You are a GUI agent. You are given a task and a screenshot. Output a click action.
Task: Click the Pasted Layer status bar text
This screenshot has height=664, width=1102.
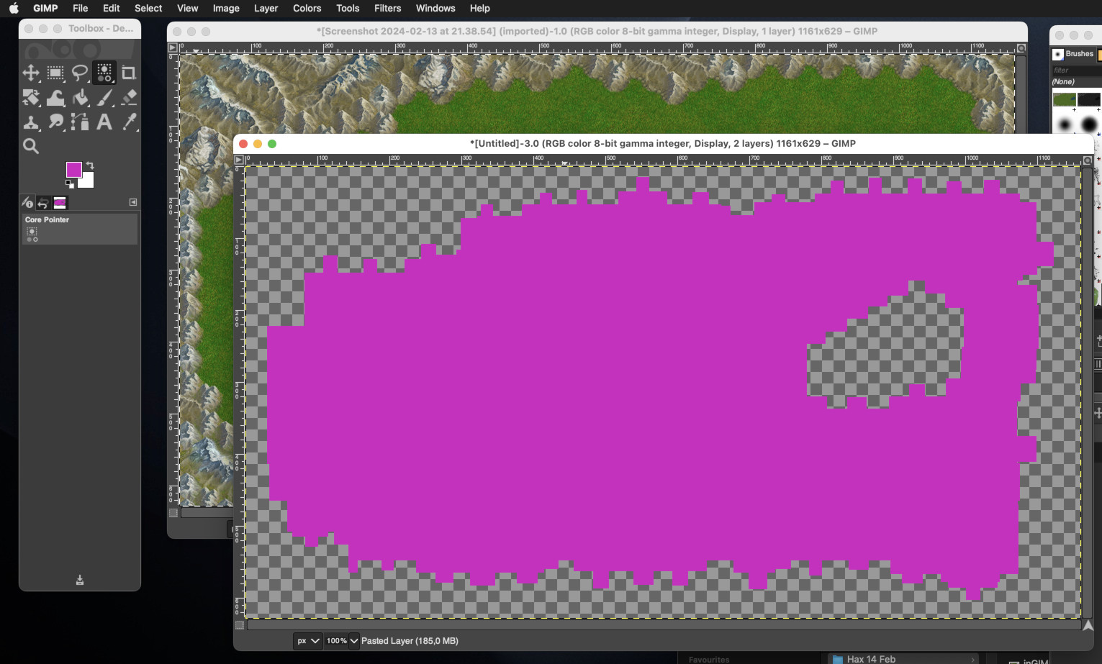[410, 641]
